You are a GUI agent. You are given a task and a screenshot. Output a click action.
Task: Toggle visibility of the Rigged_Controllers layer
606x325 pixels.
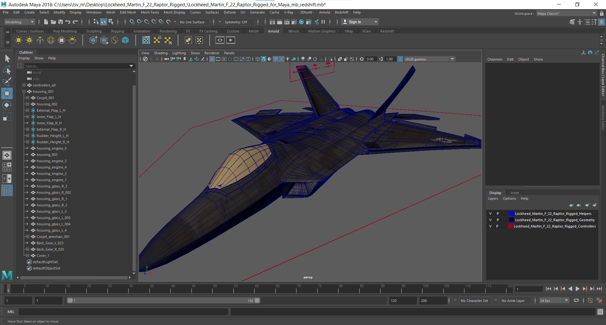pos(490,226)
